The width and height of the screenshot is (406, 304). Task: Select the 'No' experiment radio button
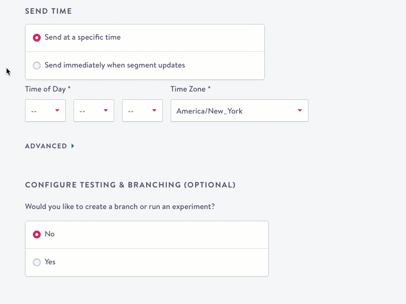(37, 234)
